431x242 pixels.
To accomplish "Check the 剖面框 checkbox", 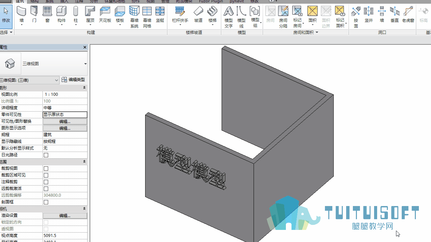I will pyautogui.click(x=46, y=202).
